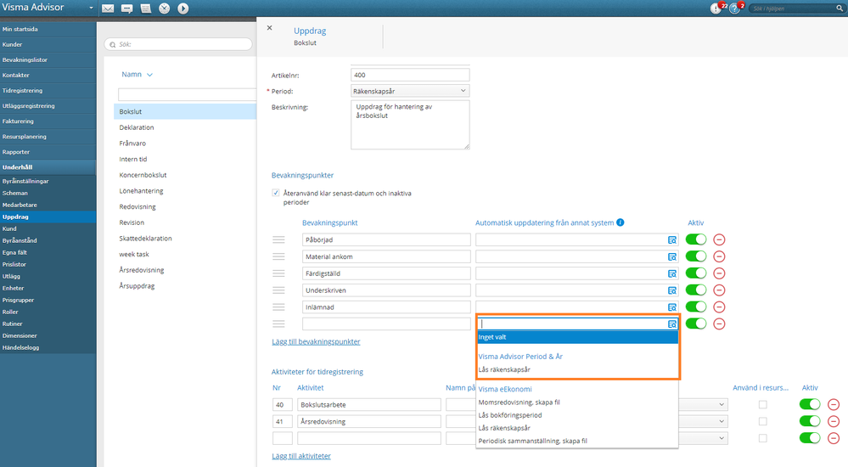Click the Lägg till aktiviteter link
Image resolution: width=848 pixels, height=467 pixels.
point(300,456)
